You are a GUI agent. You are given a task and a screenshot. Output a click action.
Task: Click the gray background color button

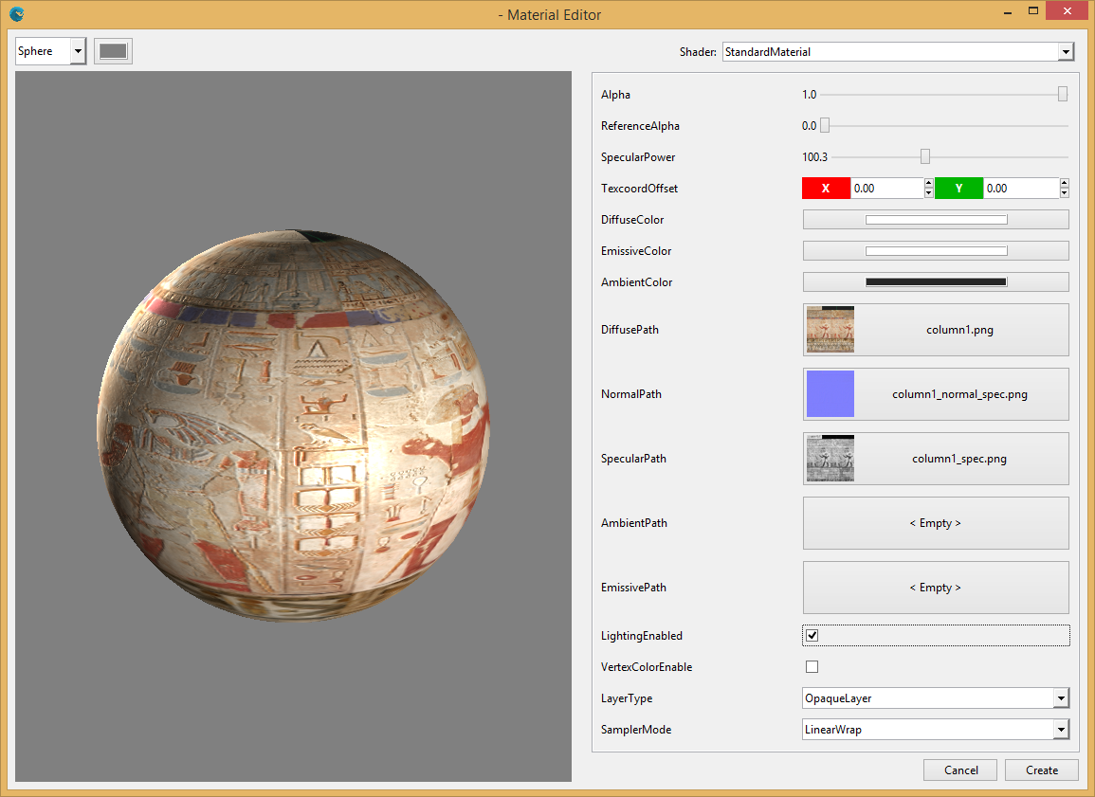point(113,51)
